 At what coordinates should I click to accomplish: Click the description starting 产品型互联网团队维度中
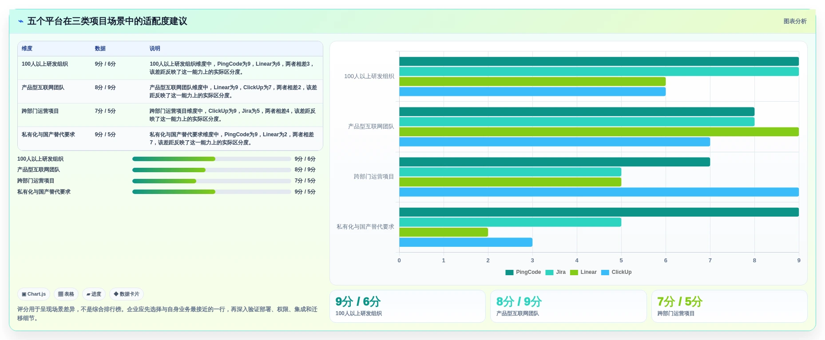coord(233,91)
